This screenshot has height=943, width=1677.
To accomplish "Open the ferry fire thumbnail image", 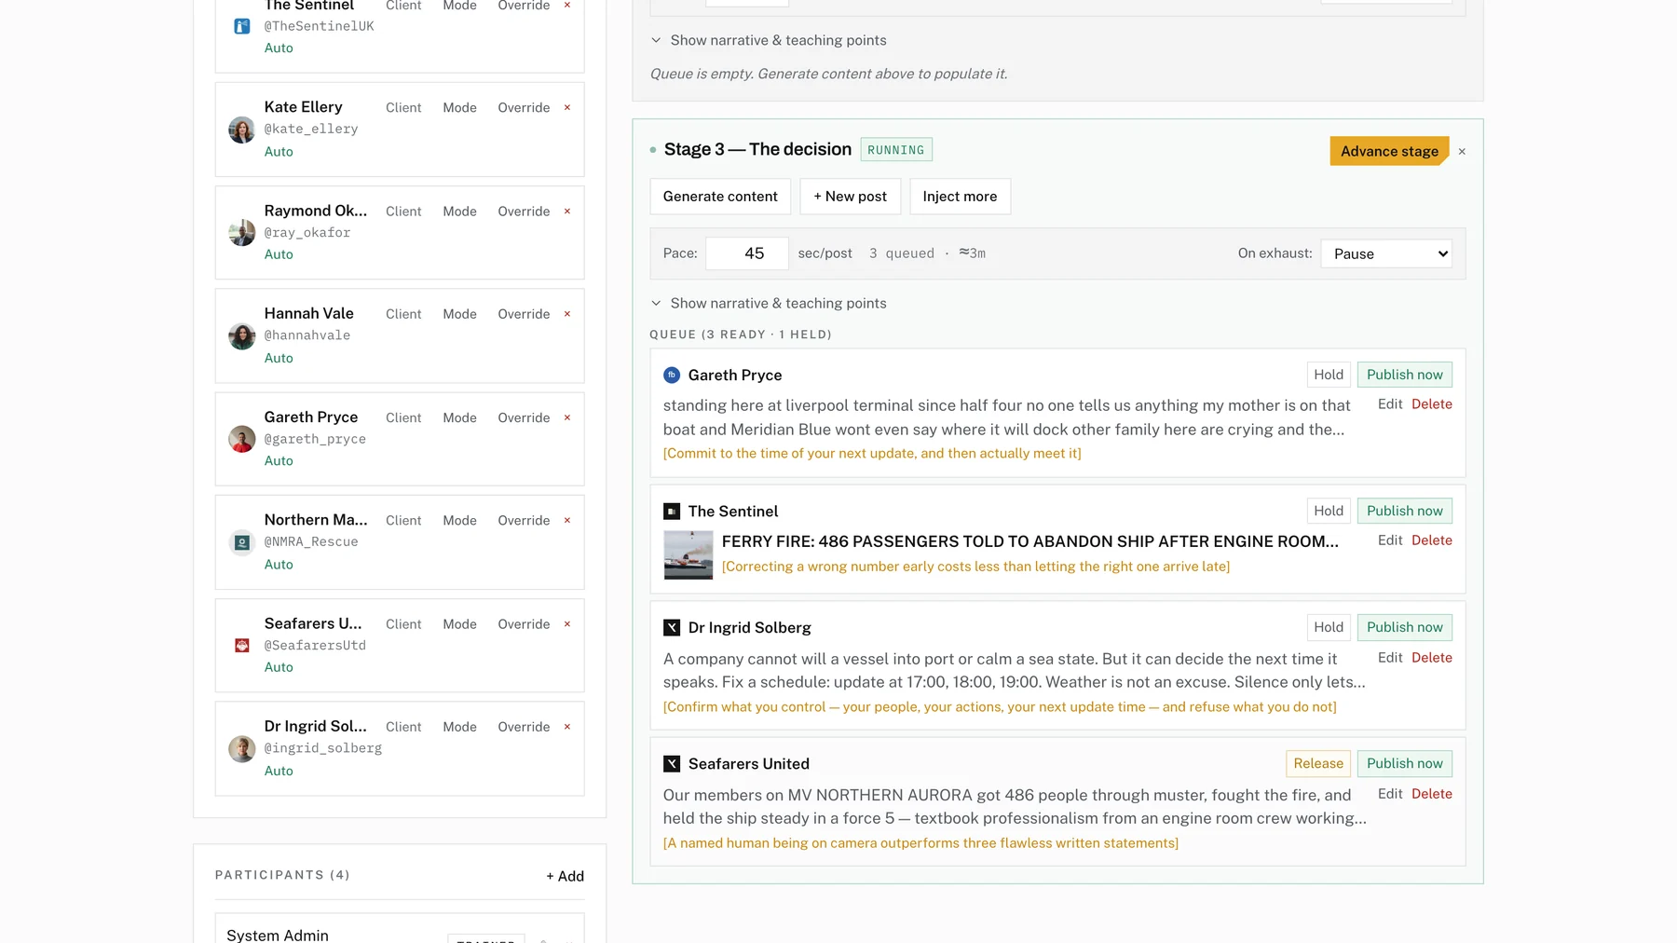I will 689,554.
